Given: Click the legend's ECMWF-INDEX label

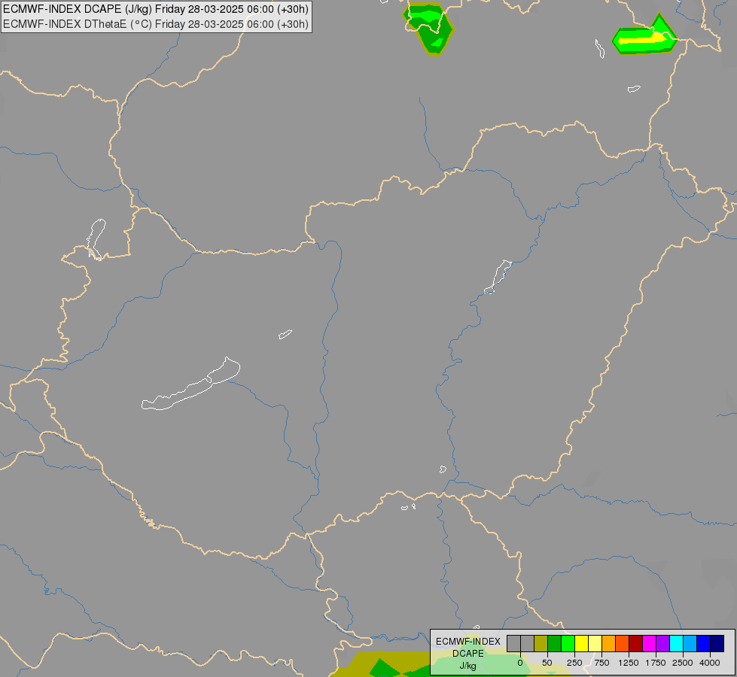Looking at the screenshot, I should click(x=468, y=642).
